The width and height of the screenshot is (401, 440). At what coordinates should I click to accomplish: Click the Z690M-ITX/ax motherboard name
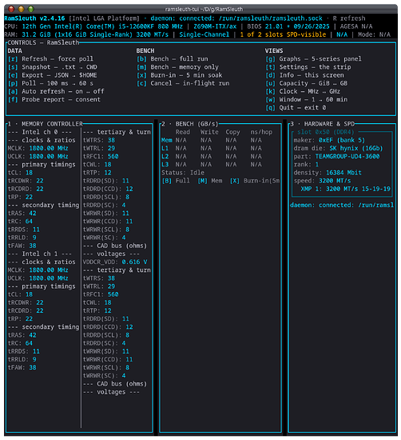tap(215, 26)
